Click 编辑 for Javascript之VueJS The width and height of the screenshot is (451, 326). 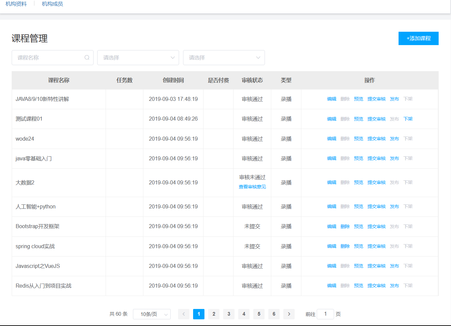point(332,266)
